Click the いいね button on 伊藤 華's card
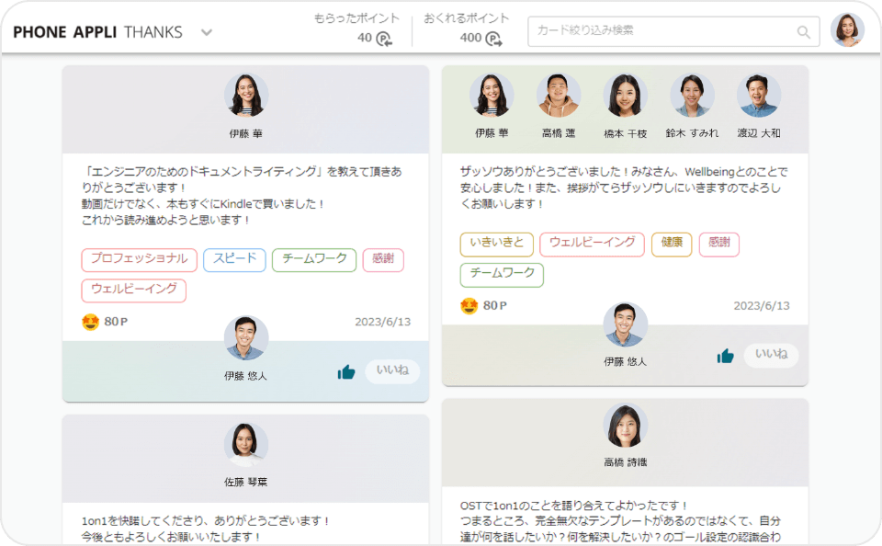882x546 pixels. 392,371
